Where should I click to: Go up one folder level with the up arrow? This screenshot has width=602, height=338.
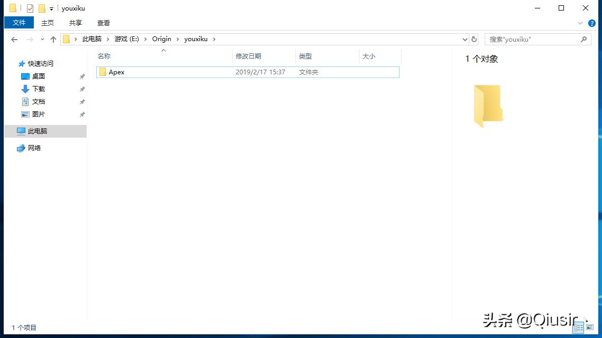(x=53, y=39)
